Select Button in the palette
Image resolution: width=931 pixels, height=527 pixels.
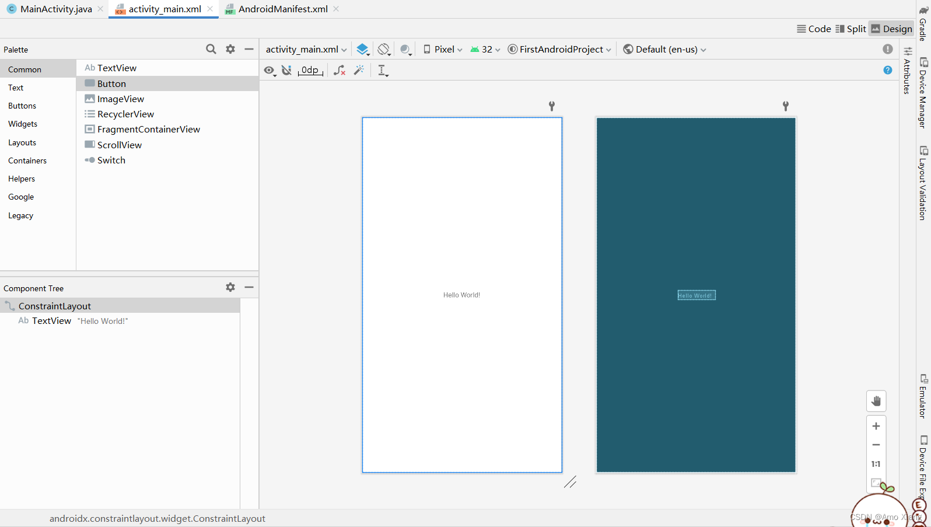[167, 83]
